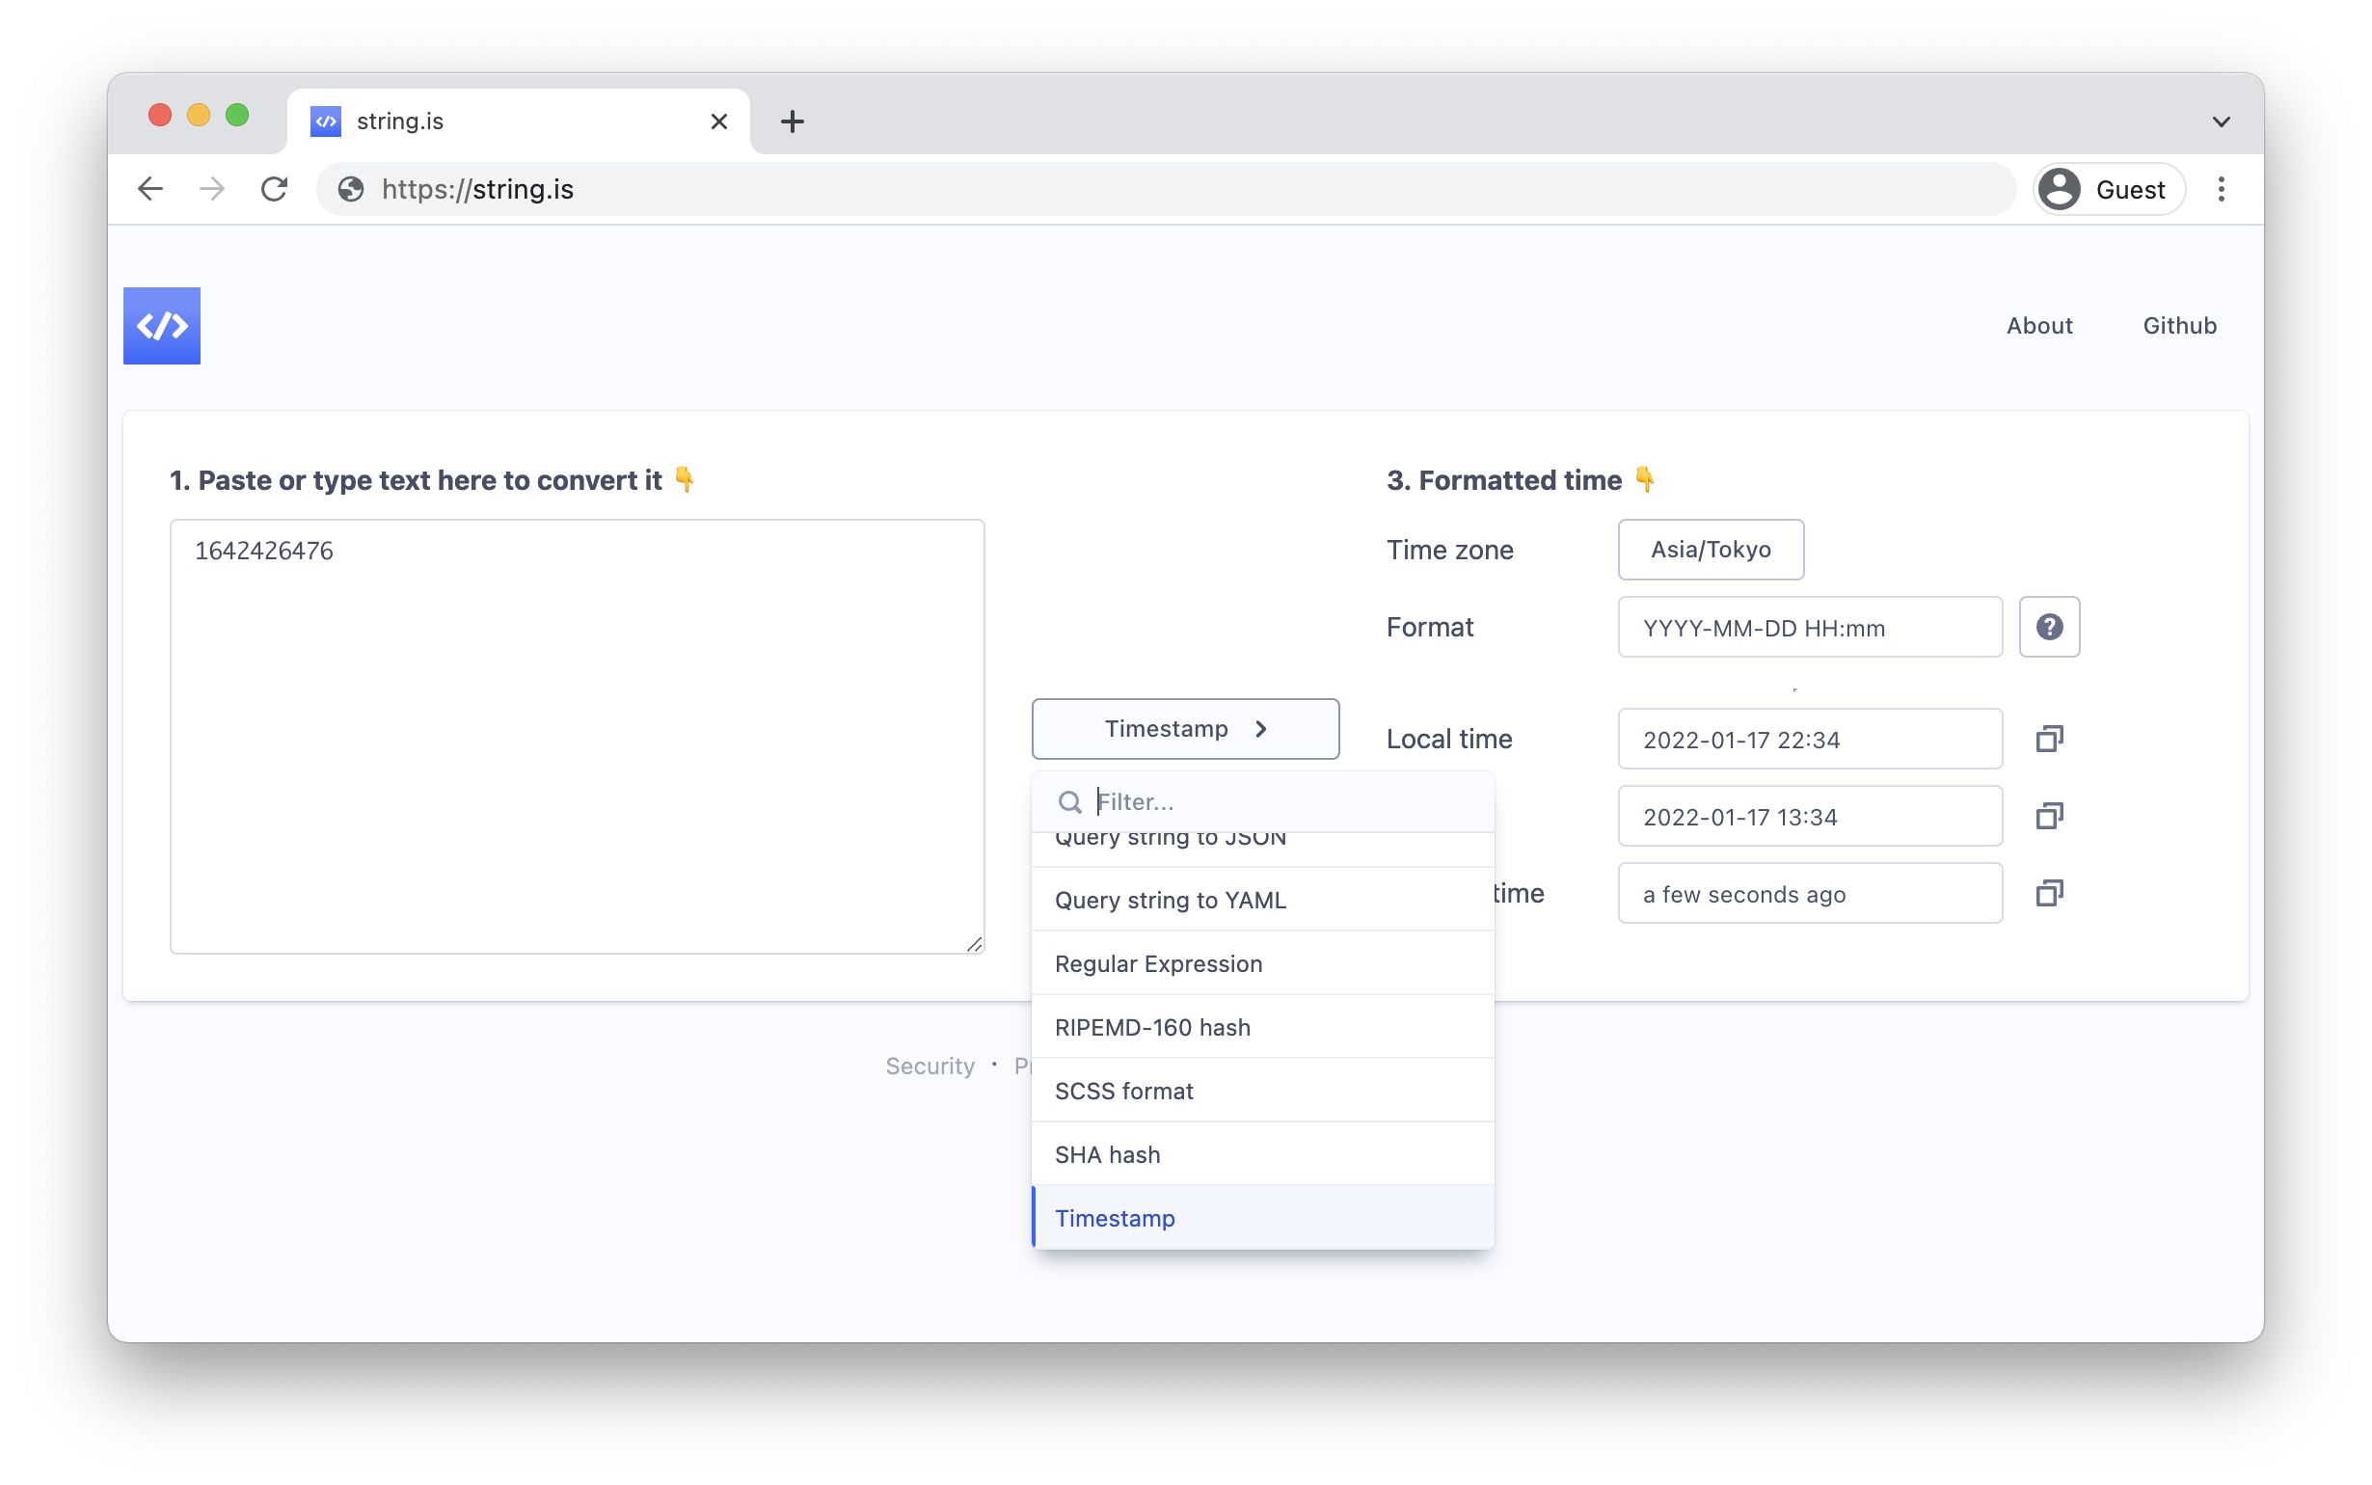
Task: Reload the browser page
Action: (x=274, y=189)
